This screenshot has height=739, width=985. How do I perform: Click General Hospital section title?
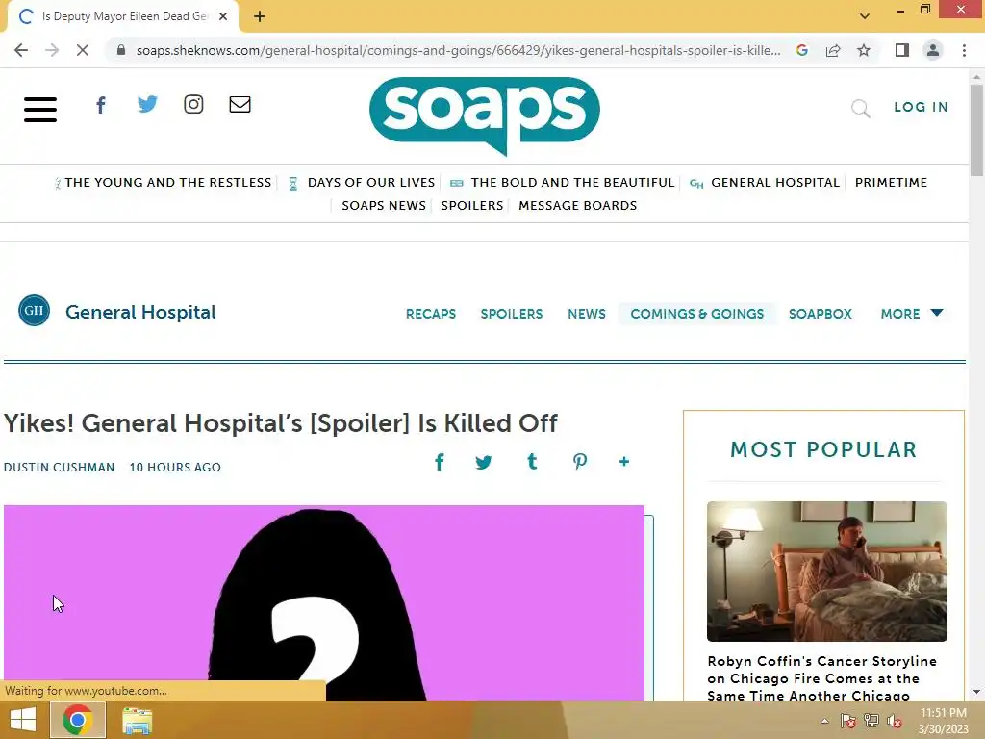pos(140,312)
